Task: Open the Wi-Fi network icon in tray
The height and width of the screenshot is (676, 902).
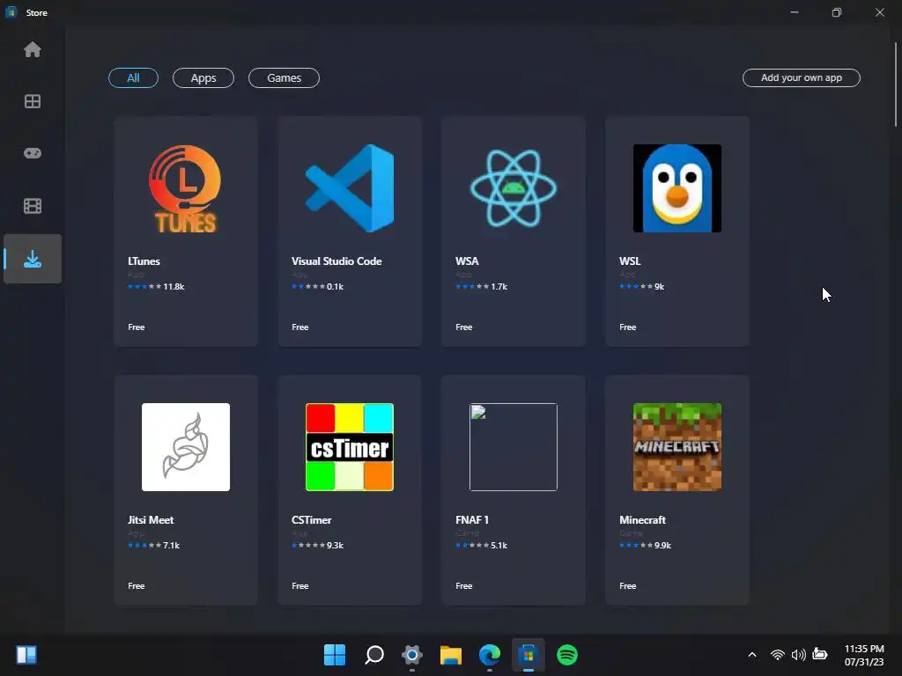Action: point(777,655)
